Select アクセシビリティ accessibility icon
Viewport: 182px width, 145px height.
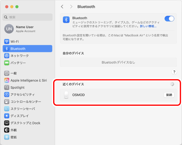7,94
